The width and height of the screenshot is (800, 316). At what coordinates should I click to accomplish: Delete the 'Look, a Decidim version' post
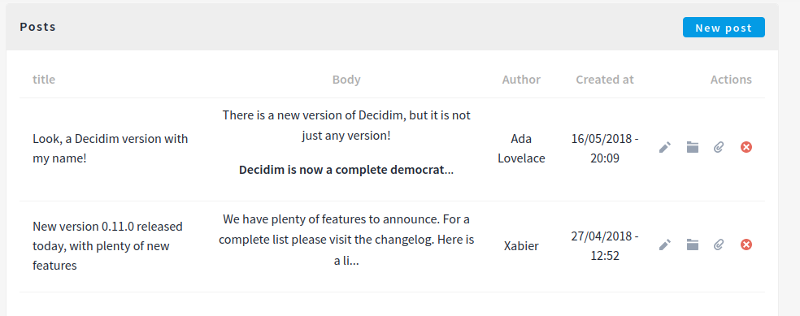(746, 148)
